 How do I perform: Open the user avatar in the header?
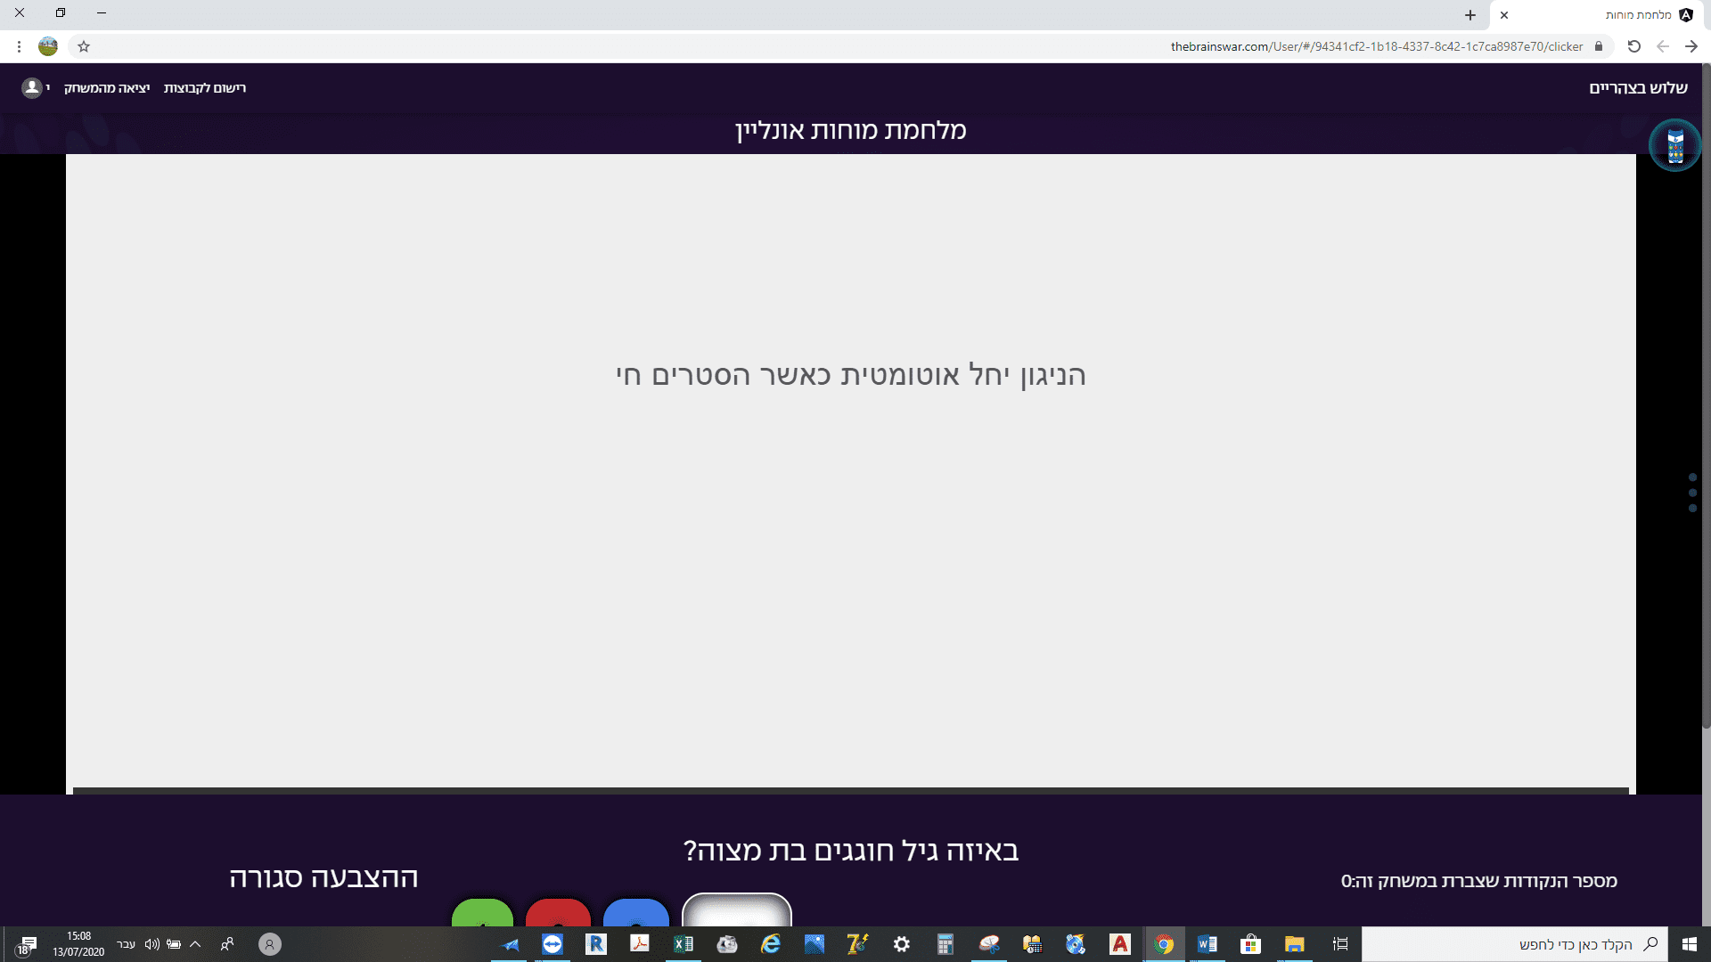[x=31, y=88]
